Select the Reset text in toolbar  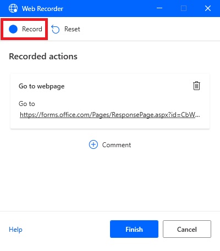coord(72,29)
